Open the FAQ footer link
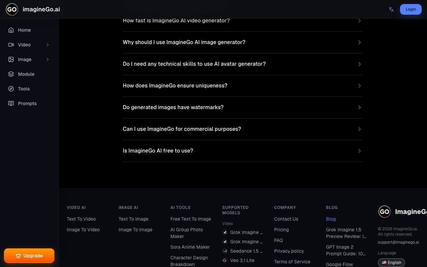 coord(279,240)
